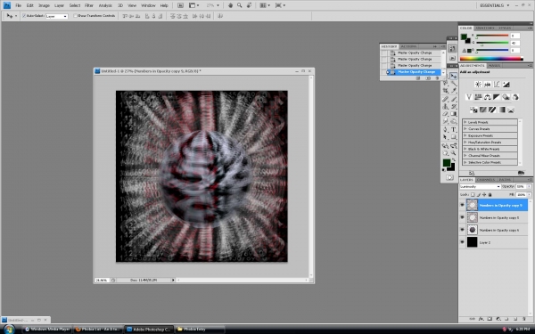
Task: Select the Pen tool
Action: coord(445,129)
